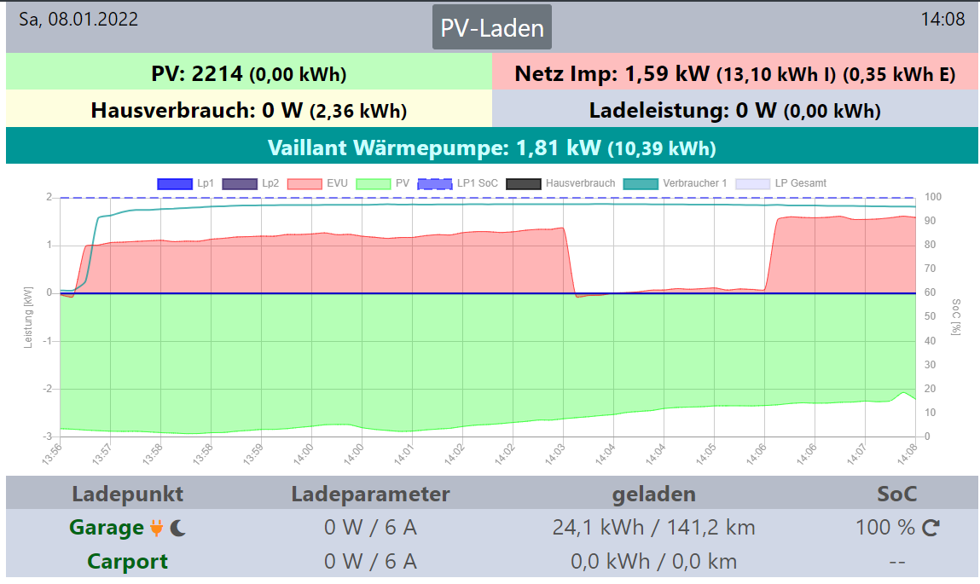Click the blue Lp1 legend swatch
Viewport: 980px width, 584px height.
(175, 183)
